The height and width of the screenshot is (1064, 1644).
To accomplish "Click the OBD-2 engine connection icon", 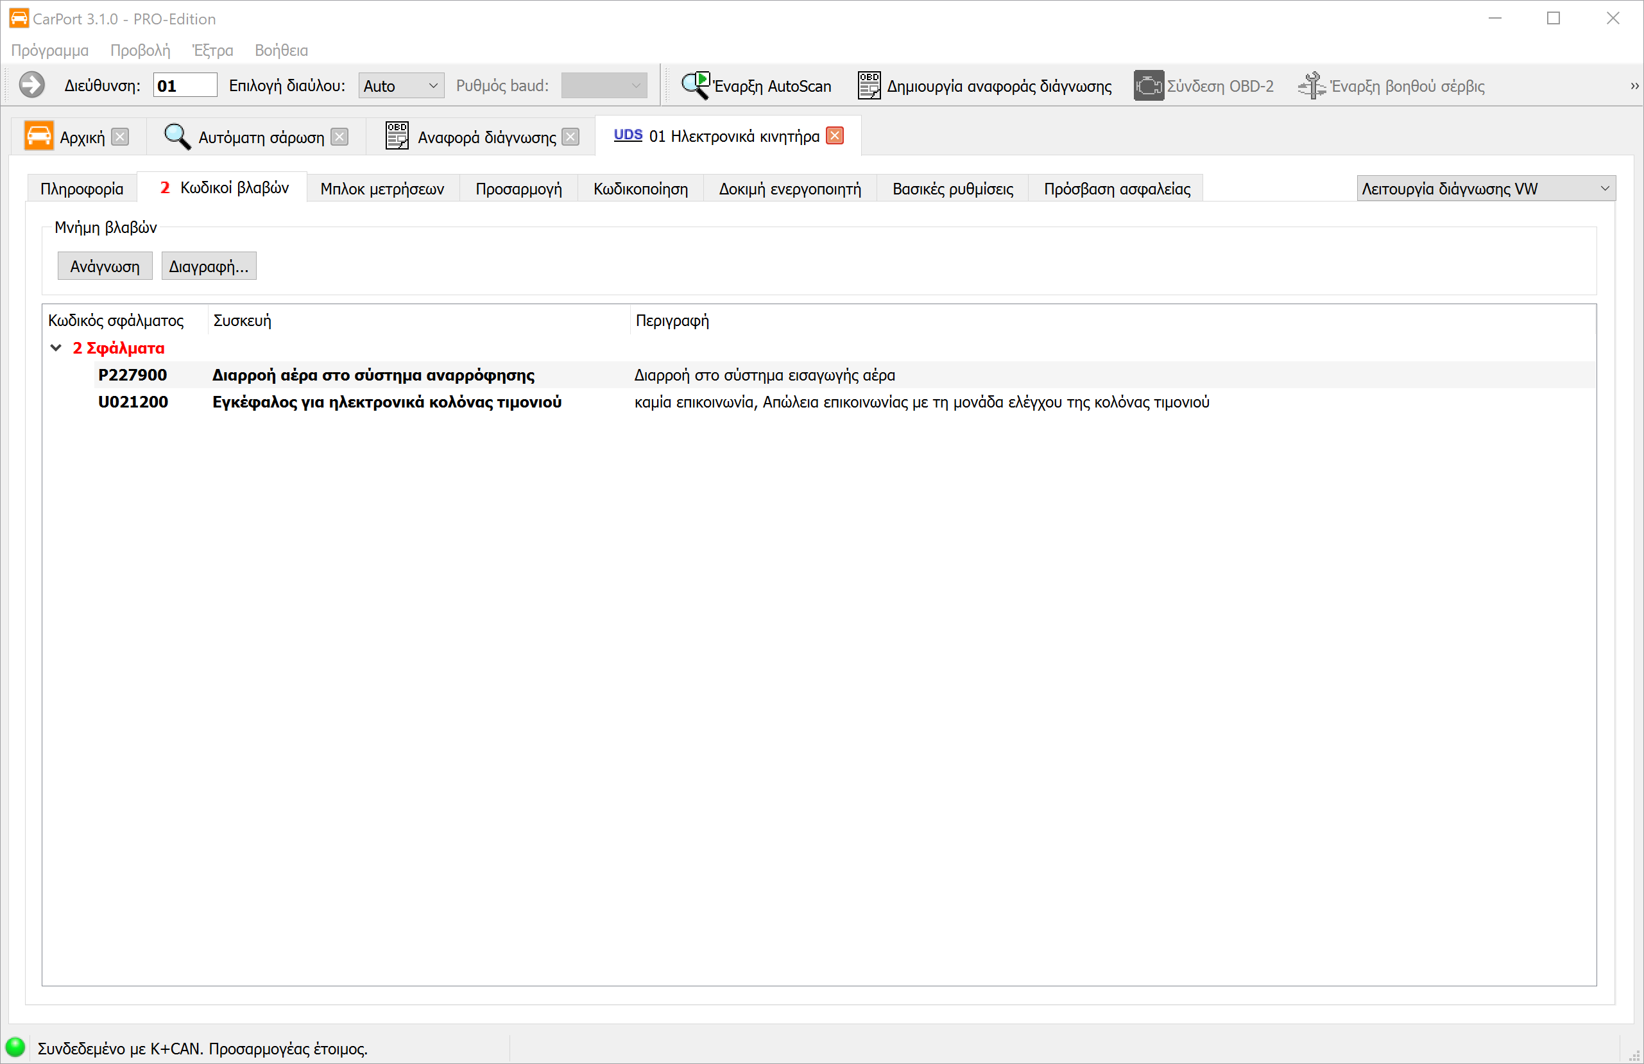I will [x=1148, y=86].
